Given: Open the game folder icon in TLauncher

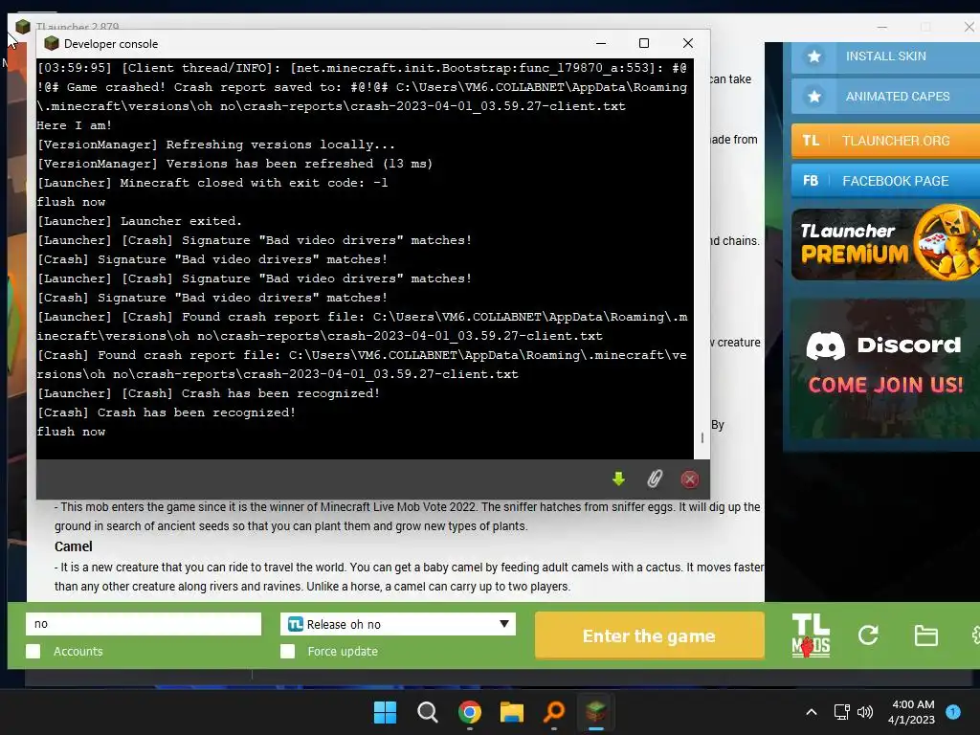Looking at the screenshot, I should pyautogui.click(x=925, y=635).
